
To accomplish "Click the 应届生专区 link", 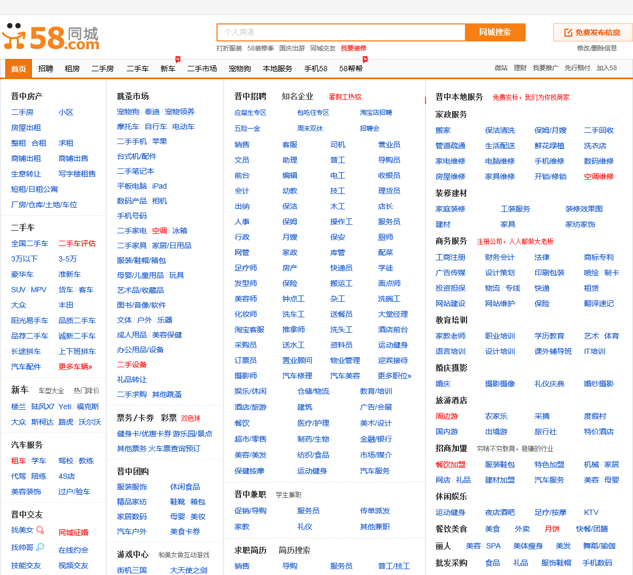I will tap(251, 113).
